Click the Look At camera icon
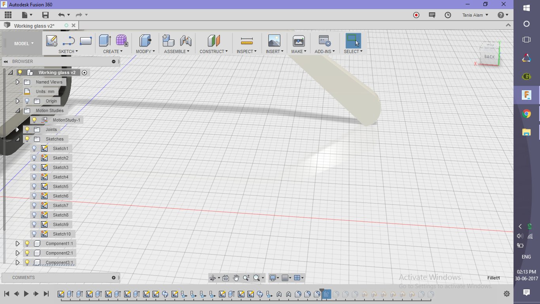This screenshot has width=540, height=304. pyautogui.click(x=226, y=278)
